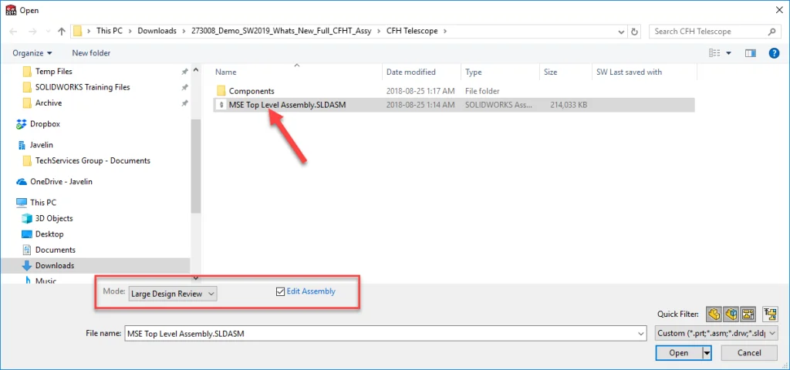Click the change view layout icon
Image resolution: width=790 pixels, height=370 pixels.
coord(714,53)
